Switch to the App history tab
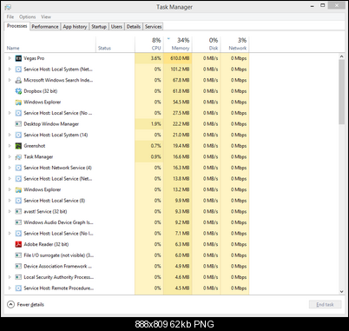The height and width of the screenshot is (331, 349). click(x=75, y=27)
